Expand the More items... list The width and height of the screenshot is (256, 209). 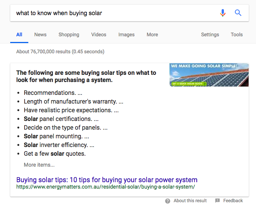(x=39, y=165)
